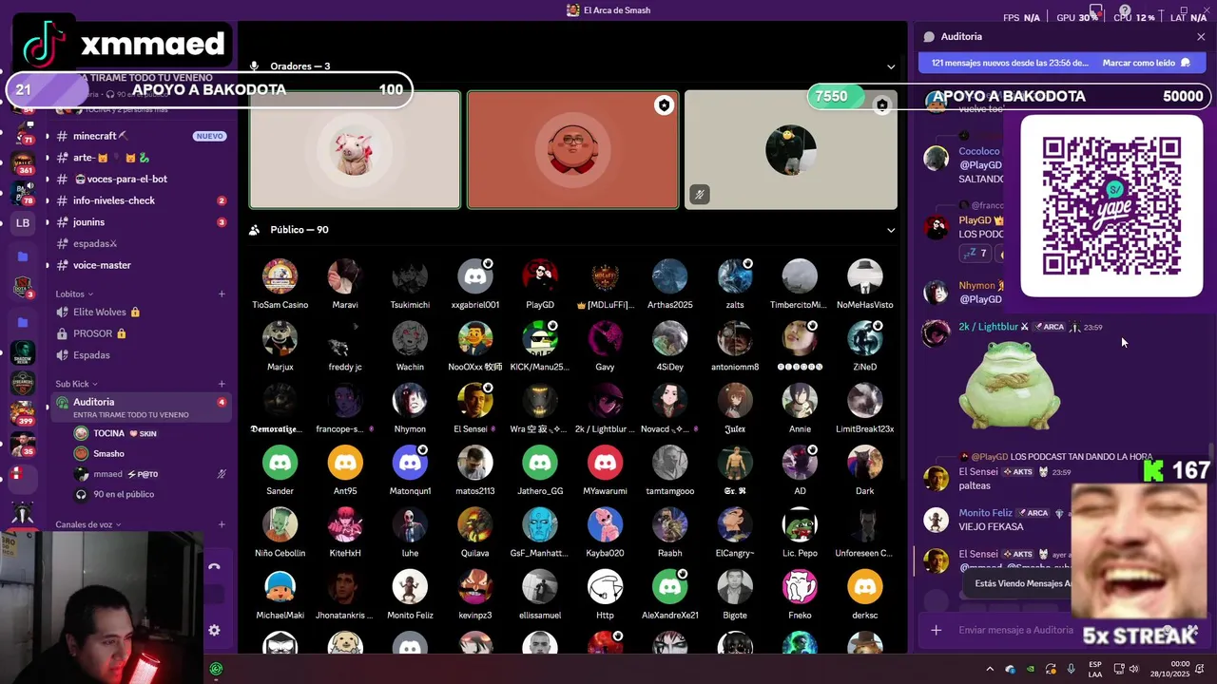Collapse the Oradores speakers section
This screenshot has width=1217, height=684.
(891, 66)
